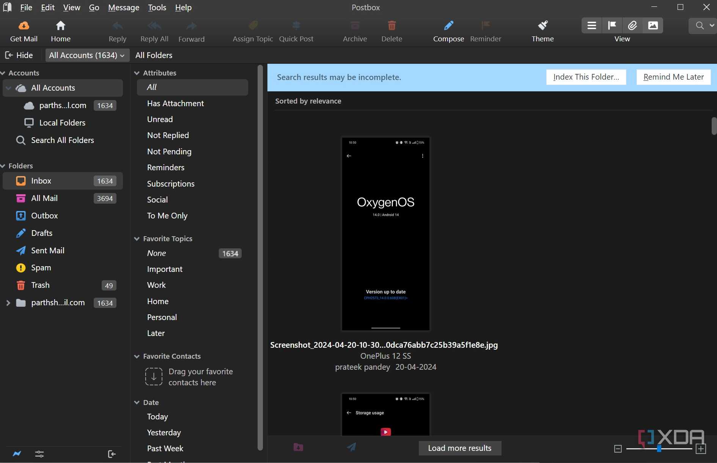Filter by To Me Only attribute
The height and width of the screenshot is (463, 717).
point(192,216)
